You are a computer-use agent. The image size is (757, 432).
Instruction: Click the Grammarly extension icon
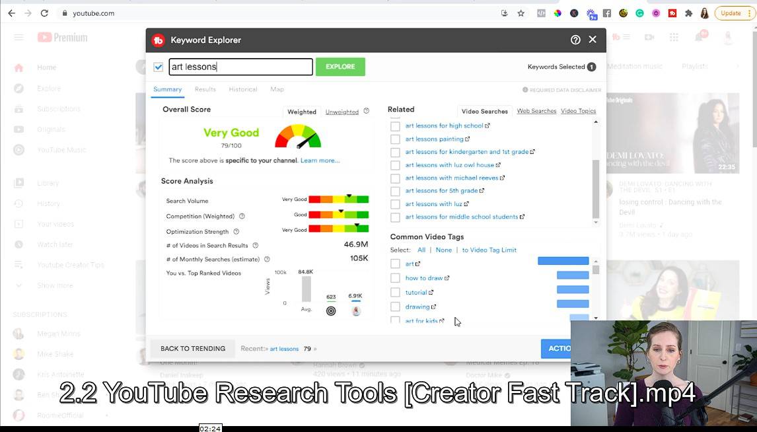(x=639, y=13)
